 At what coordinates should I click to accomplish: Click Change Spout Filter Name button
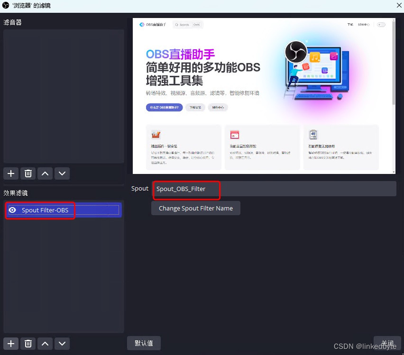click(196, 208)
